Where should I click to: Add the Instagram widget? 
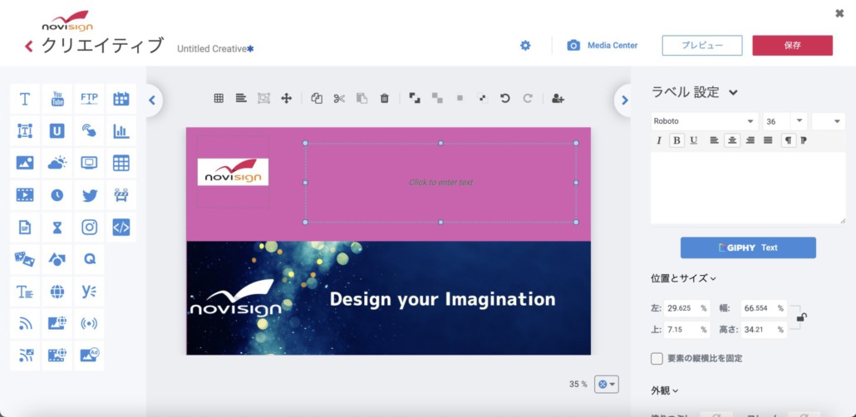(x=89, y=227)
